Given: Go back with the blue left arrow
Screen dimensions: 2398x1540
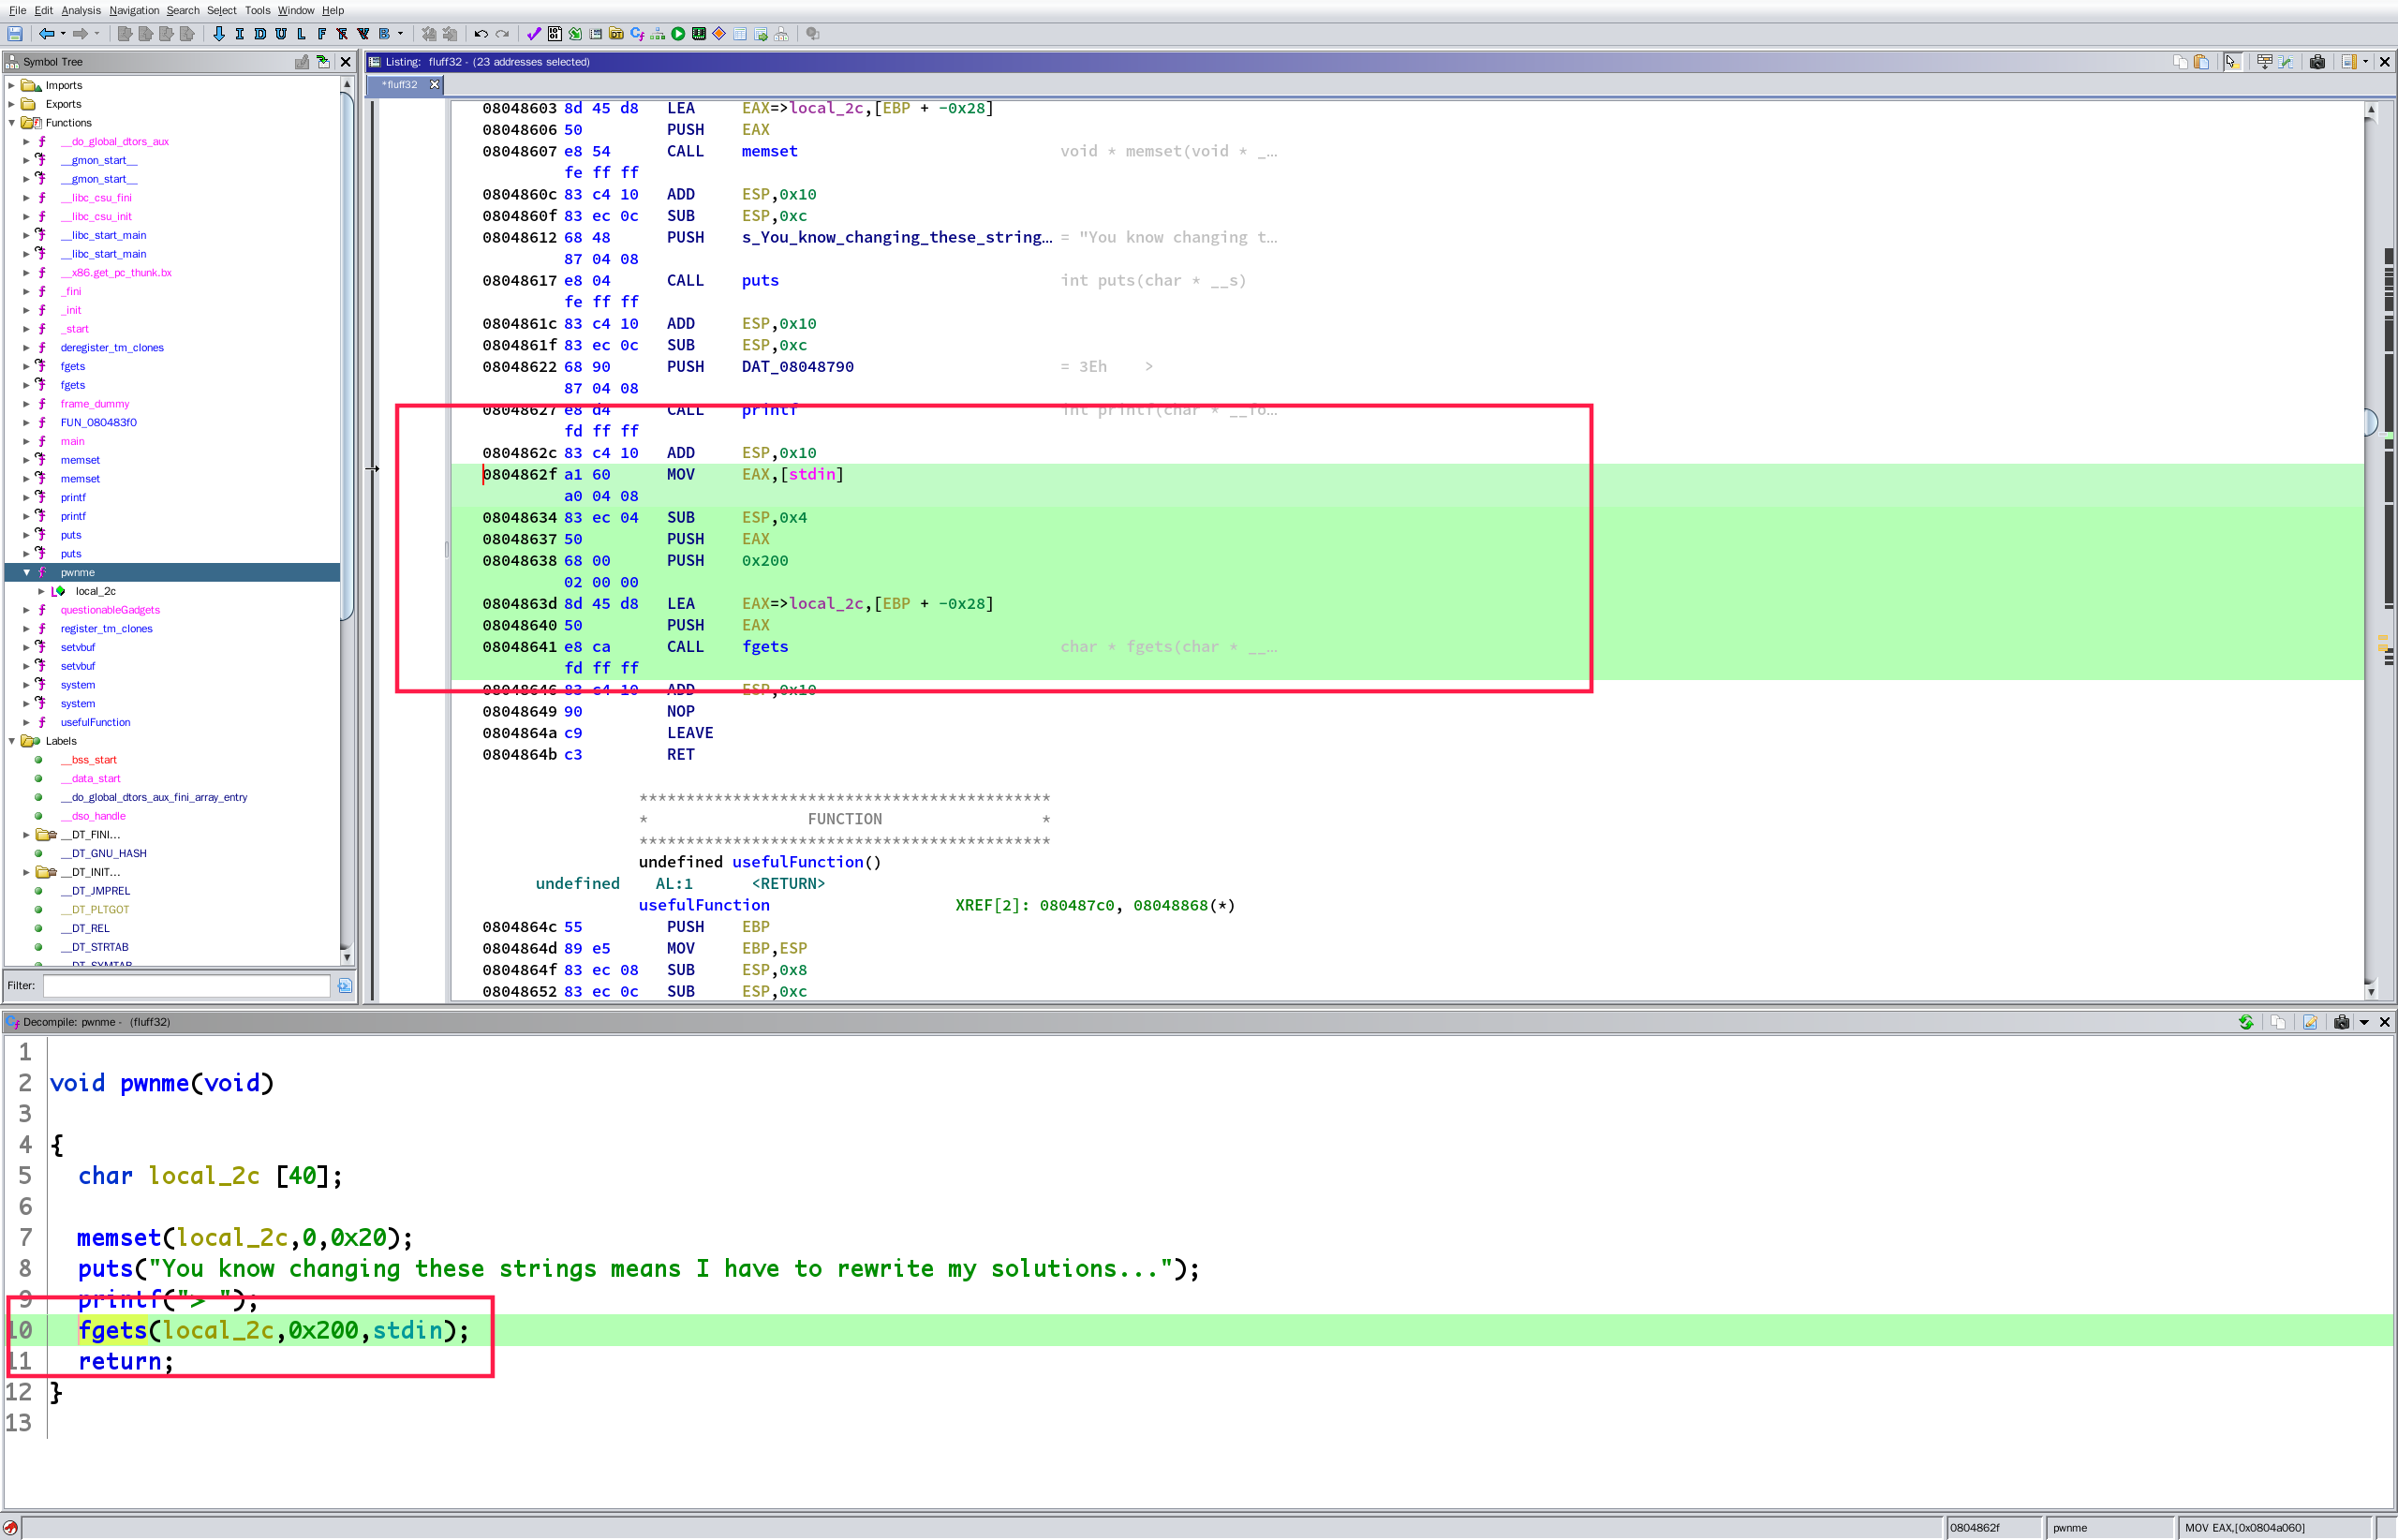Looking at the screenshot, I should (46, 34).
